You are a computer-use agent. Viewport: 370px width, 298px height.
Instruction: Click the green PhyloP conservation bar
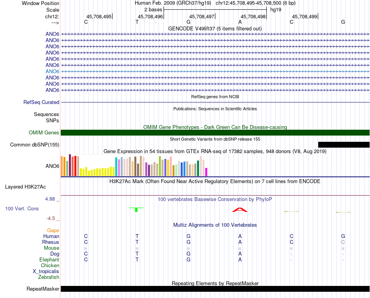[x=136, y=210]
